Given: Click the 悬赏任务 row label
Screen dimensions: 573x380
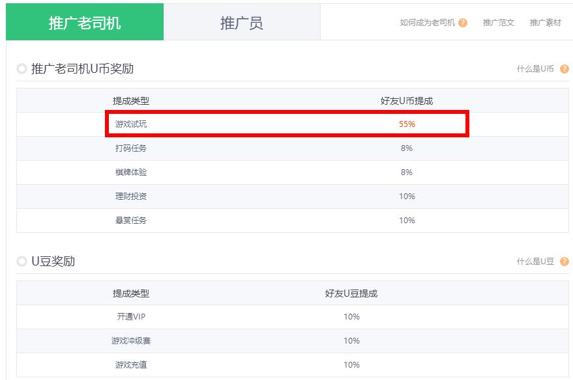Looking at the screenshot, I should point(131,221).
